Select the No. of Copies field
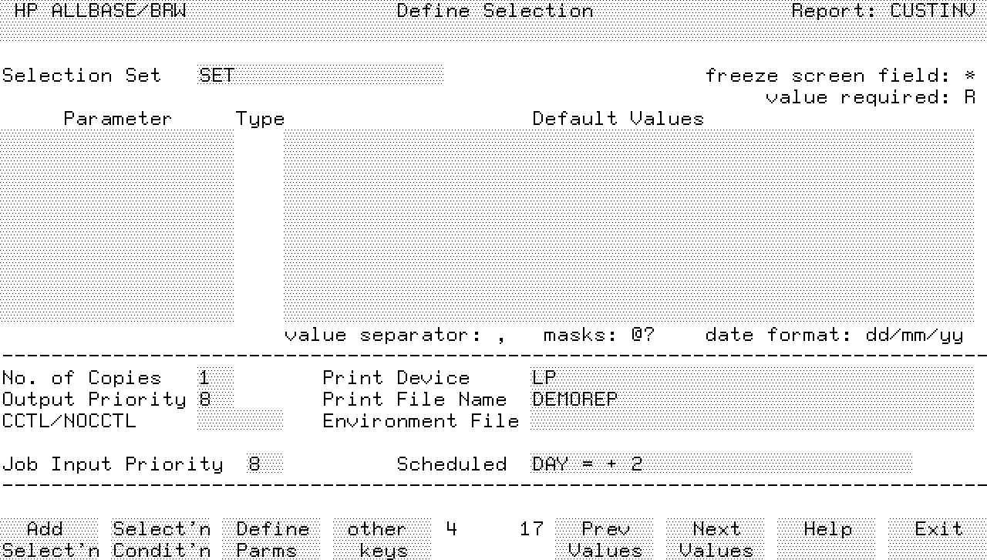Viewport: 987px width, 560px height. [x=215, y=378]
